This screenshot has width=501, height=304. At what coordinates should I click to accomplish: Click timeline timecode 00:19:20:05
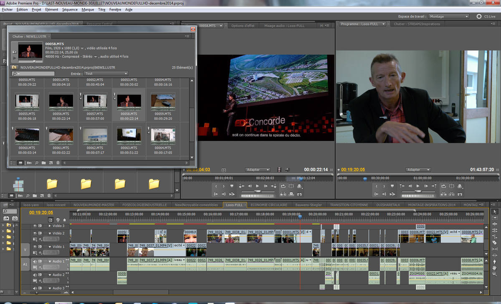pyautogui.click(x=41, y=212)
